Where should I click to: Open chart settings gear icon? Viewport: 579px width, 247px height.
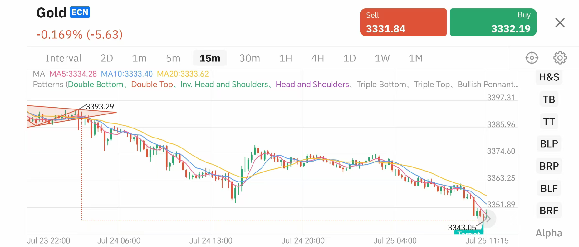(560, 58)
